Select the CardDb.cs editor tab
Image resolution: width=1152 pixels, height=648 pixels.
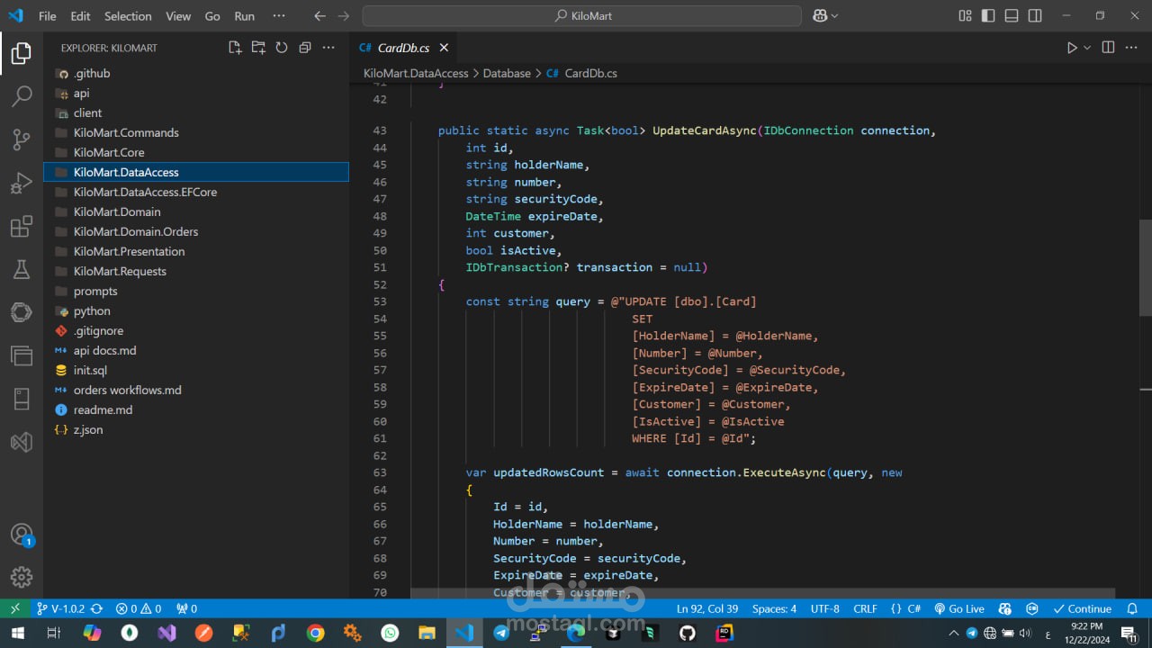pos(403,48)
